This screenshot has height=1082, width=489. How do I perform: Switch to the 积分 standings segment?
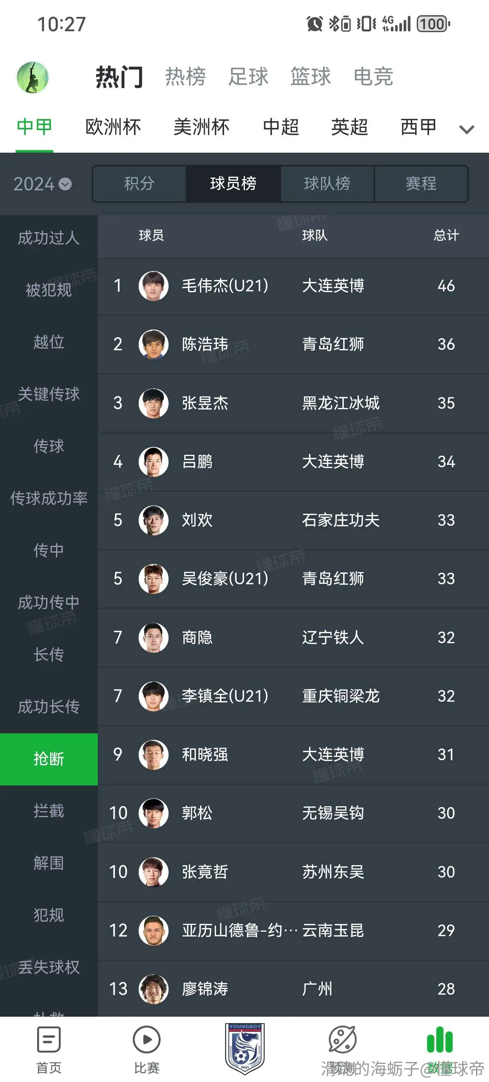pos(139,184)
